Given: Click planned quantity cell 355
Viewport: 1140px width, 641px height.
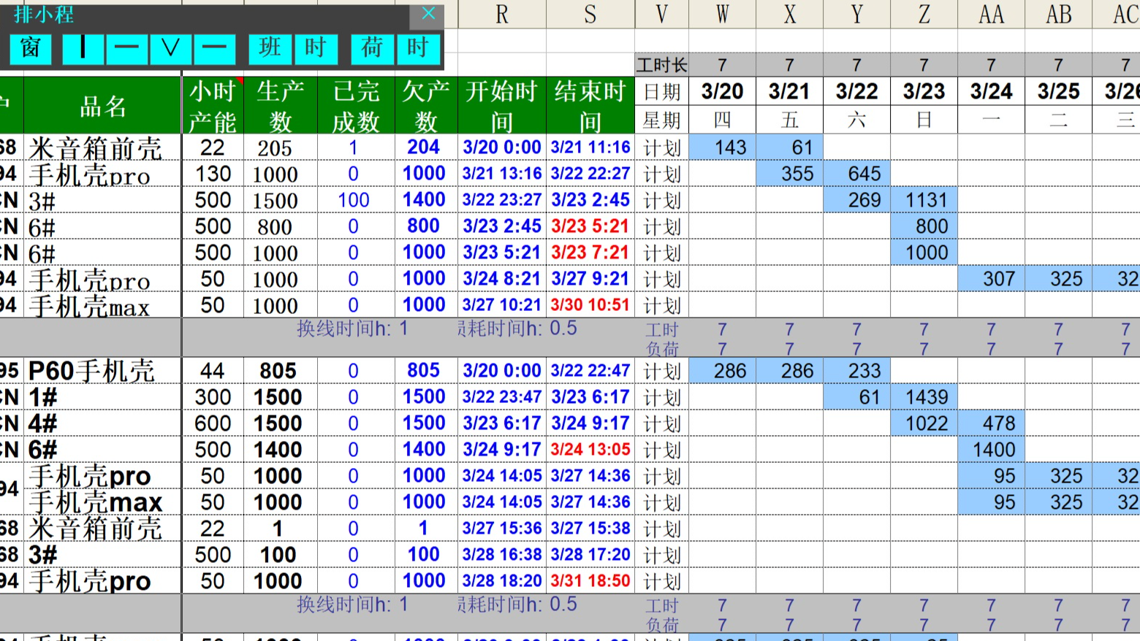Looking at the screenshot, I should (x=790, y=174).
